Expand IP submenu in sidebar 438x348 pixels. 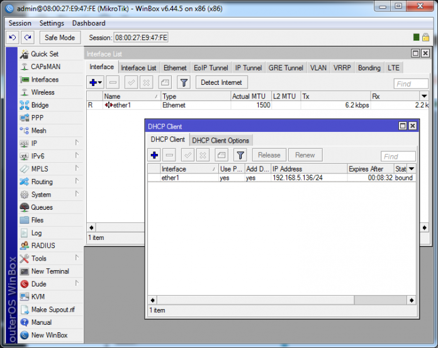[x=77, y=143]
